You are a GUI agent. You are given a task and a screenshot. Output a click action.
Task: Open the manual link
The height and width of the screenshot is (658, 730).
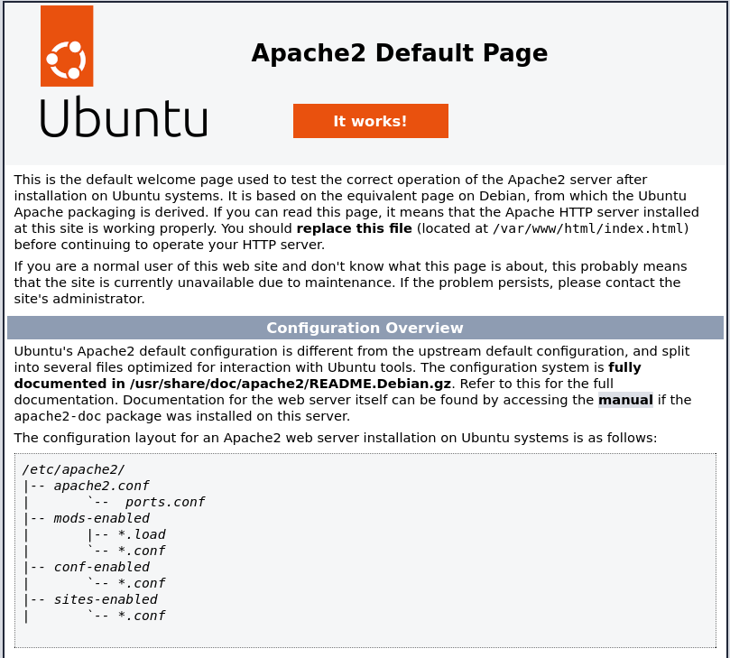pos(625,400)
